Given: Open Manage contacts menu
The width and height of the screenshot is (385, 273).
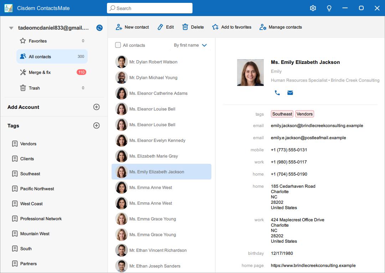Looking at the screenshot, I should coord(281,27).
